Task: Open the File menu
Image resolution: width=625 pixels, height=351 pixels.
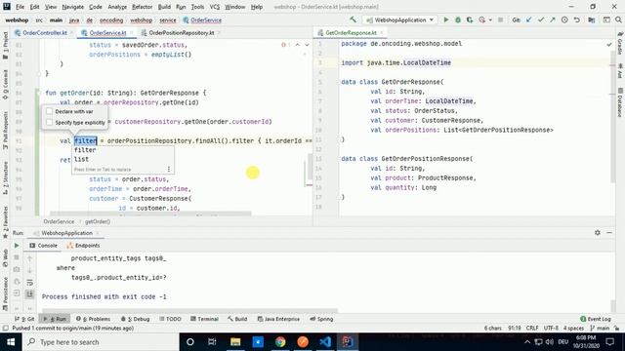Action: coord(20,7)
